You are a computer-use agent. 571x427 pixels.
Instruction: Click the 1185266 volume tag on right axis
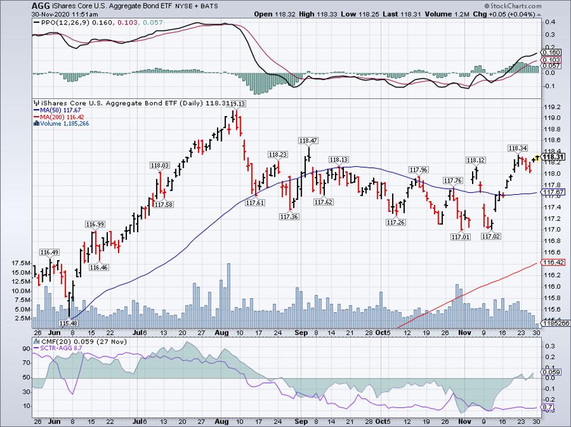(x=556, y=323)
